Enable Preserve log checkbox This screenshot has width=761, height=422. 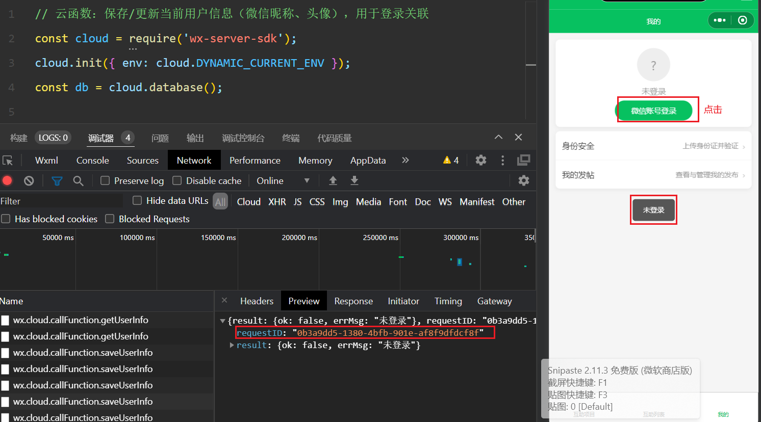pyautogui.click(x=105, y=180)
